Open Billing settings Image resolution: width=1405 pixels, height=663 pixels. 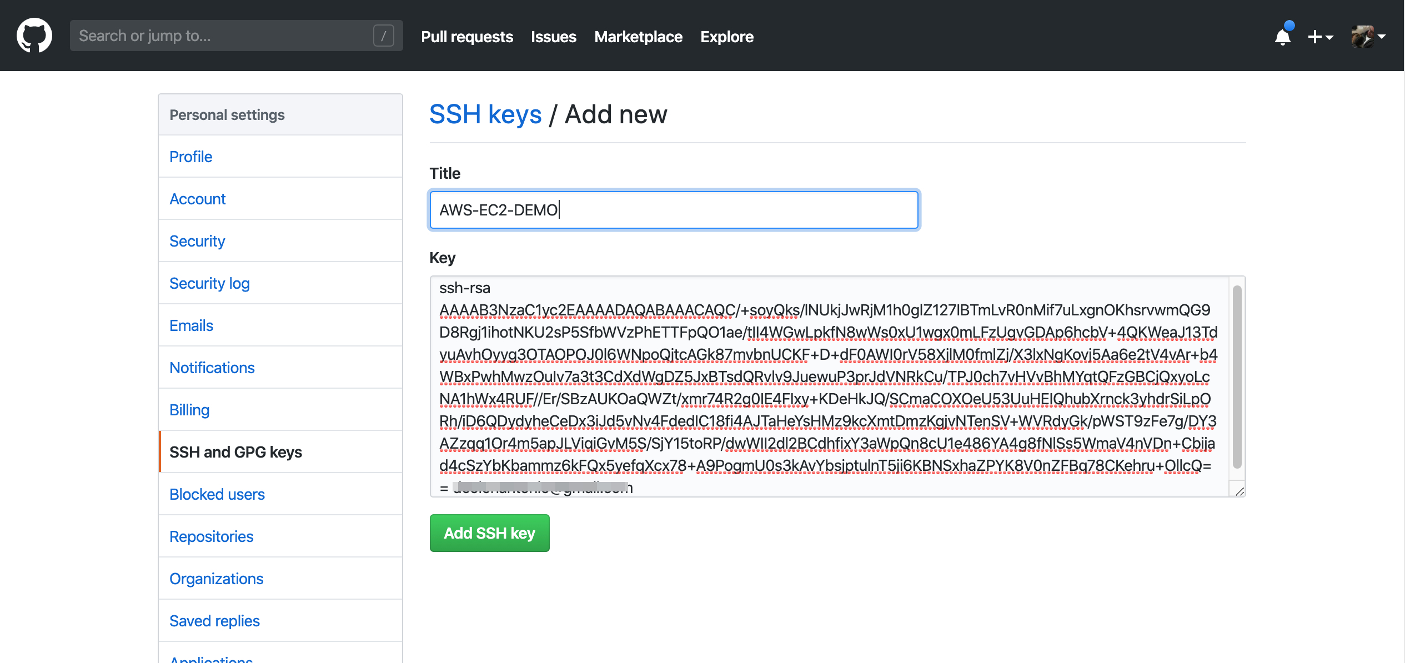coord(189,410)
